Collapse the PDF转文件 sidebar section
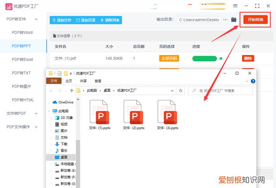Viewport: 276px width, 188px height. (36, 19)
